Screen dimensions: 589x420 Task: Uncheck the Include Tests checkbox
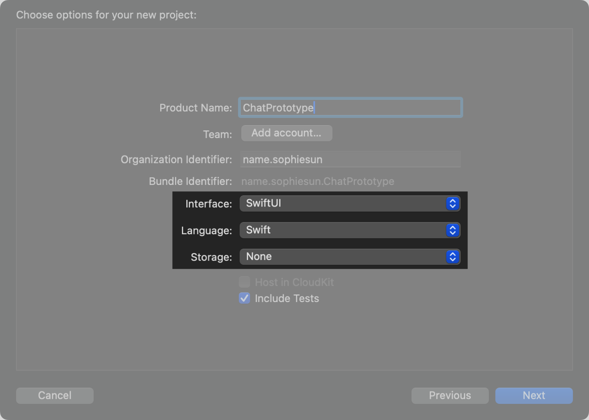[x=244, y=298]
